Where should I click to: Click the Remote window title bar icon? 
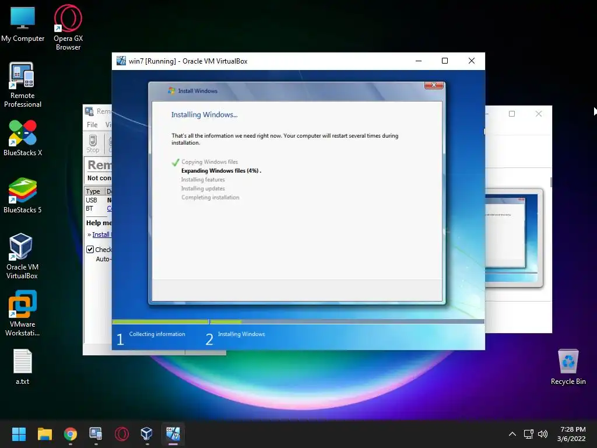pyautogui.click(x=89, y=111)
